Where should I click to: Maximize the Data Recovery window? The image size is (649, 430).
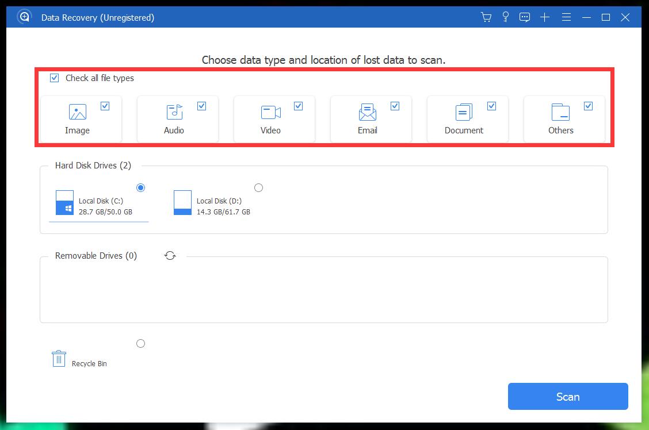tap(606, 17)
